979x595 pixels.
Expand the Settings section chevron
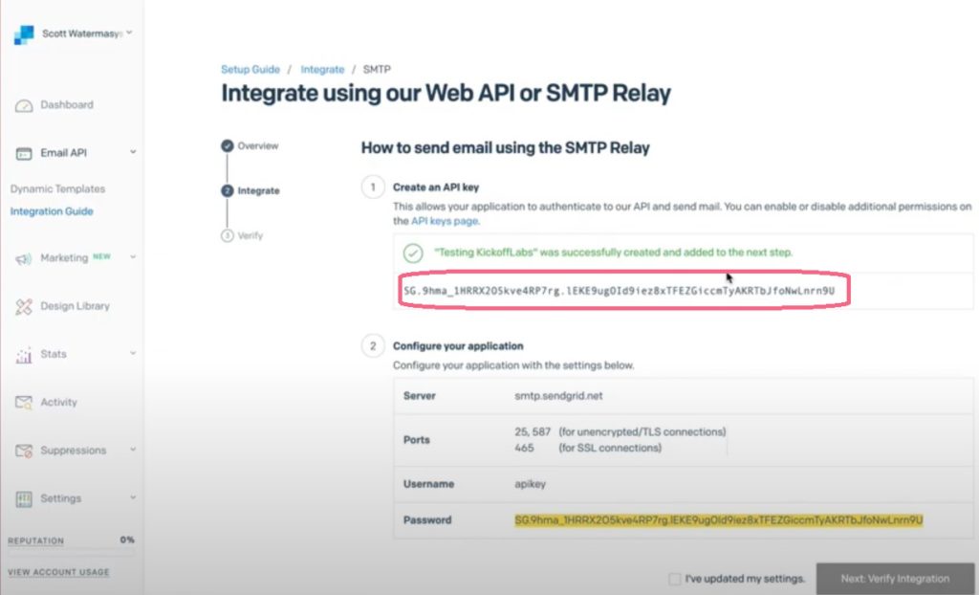click(133, 497)
